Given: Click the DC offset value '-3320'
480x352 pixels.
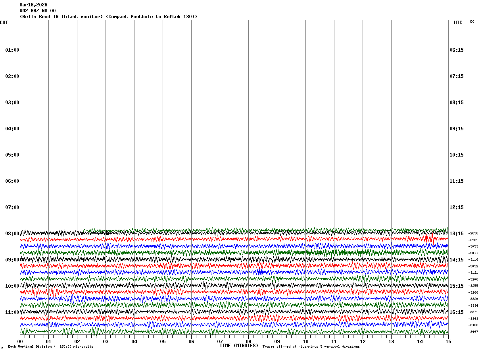Looking at the screenshot, I should (473, 299).
